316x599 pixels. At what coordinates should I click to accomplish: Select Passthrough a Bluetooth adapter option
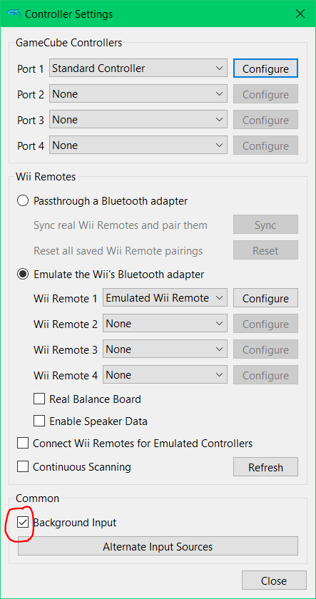click(x=23, y=200)
